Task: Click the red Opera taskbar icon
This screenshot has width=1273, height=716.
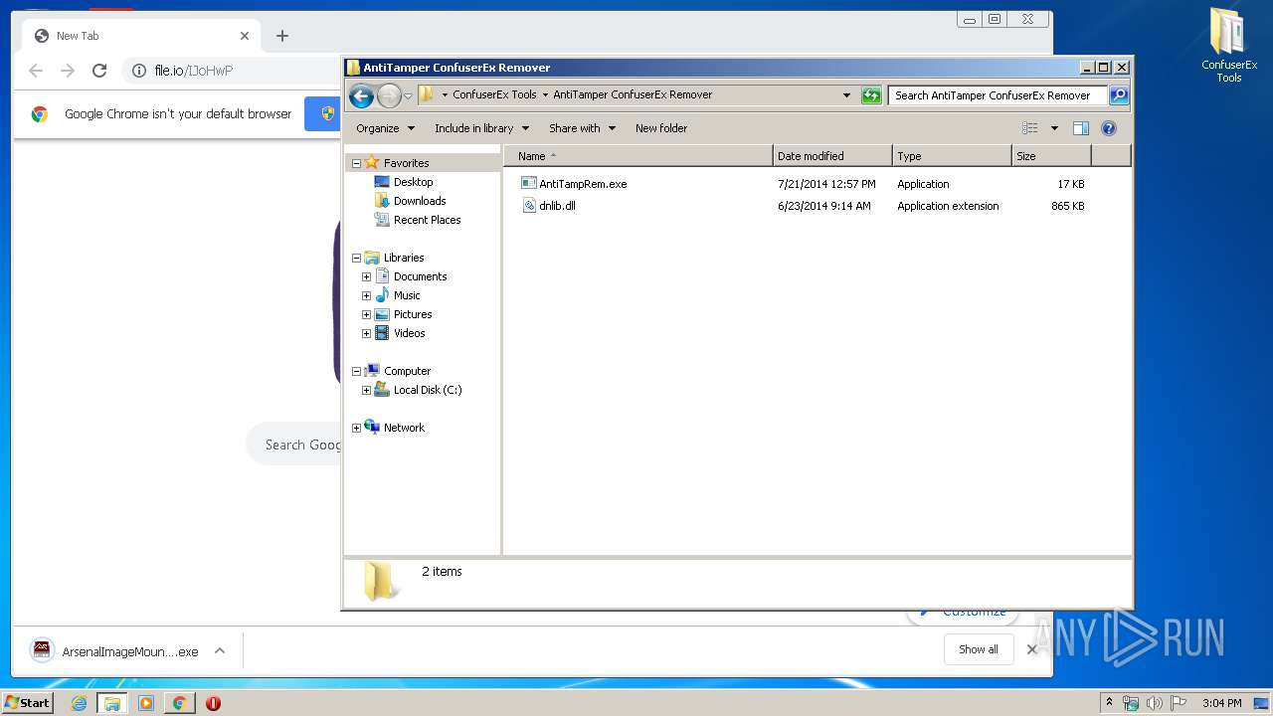Action: point(213,703)
